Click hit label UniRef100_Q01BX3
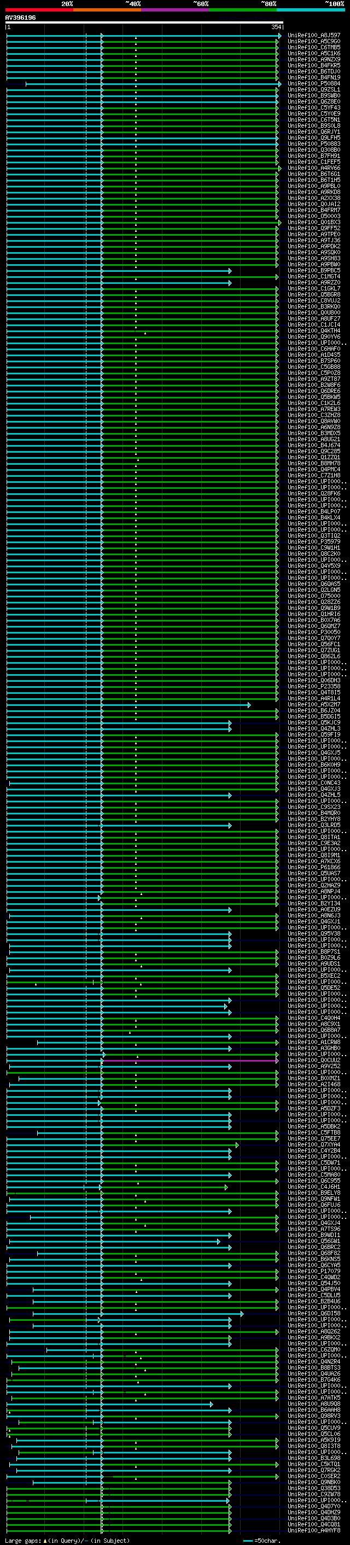 click(314, 223)
